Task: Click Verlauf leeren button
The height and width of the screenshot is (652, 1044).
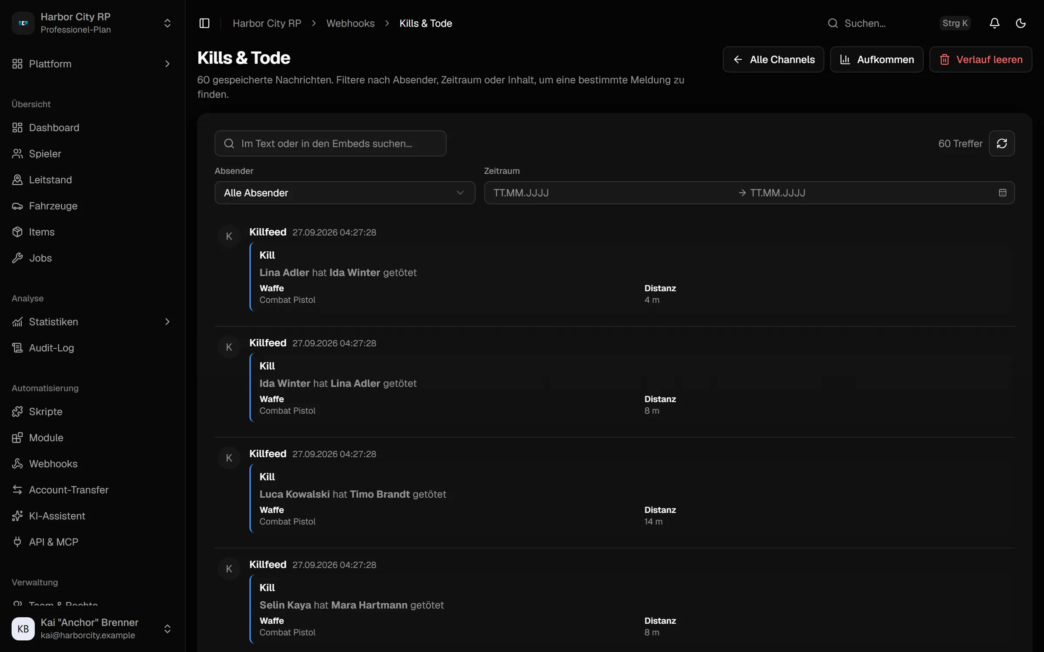Action: click(980, 60)
